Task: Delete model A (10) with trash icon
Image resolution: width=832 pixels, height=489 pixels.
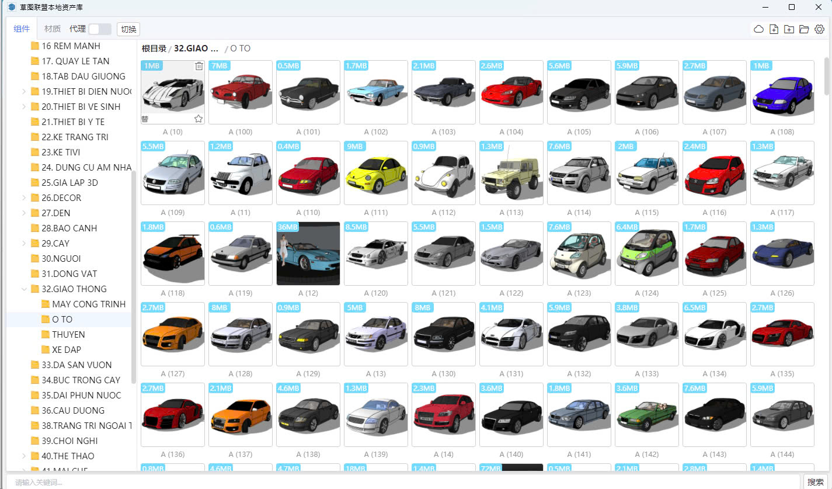Action: (199, 66)
